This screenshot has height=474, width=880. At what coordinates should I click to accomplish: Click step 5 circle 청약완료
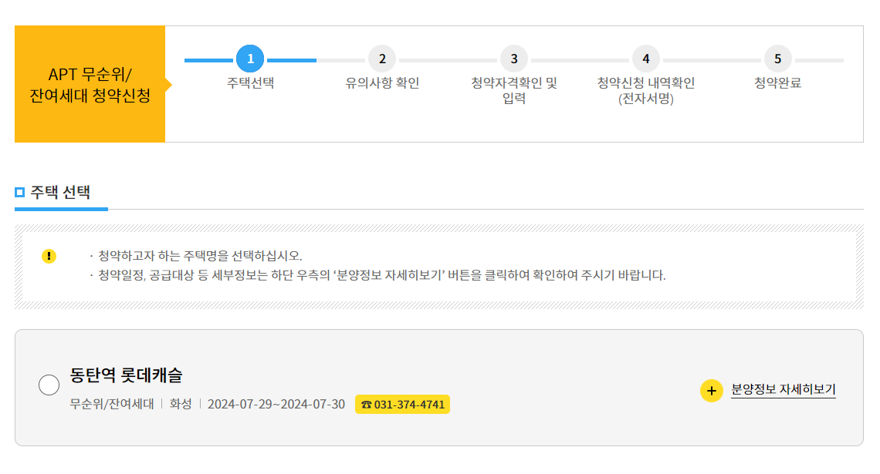778,59
